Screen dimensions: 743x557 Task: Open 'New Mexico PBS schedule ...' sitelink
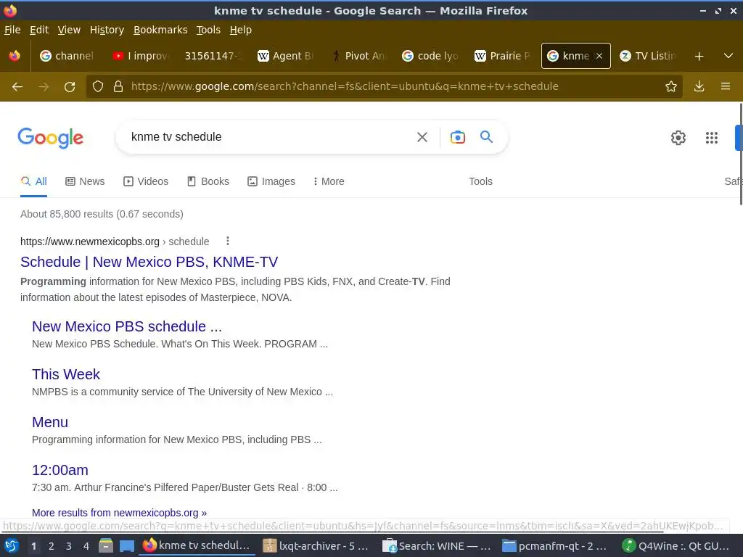click(x=127, y=327)
